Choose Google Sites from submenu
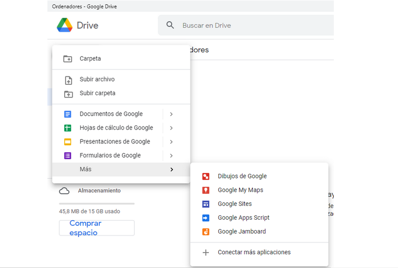Viewport: 398px width, 268px height. tap(259, 203)
